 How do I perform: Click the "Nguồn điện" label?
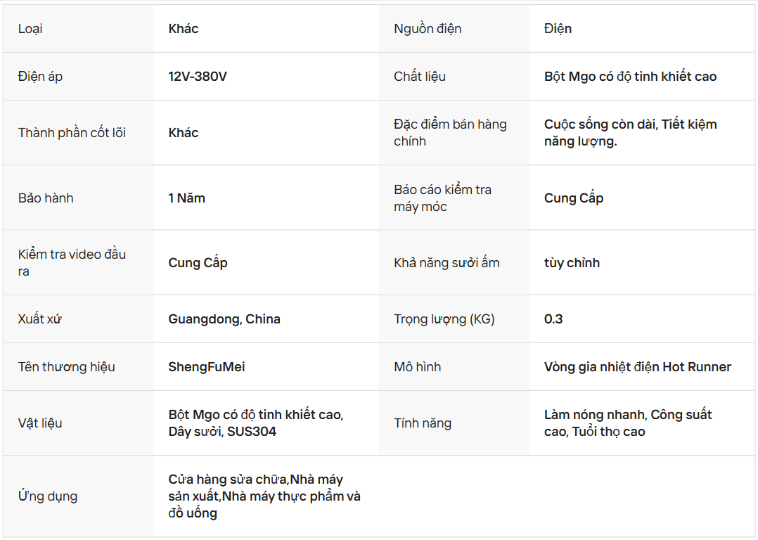(x=428, y=29)
